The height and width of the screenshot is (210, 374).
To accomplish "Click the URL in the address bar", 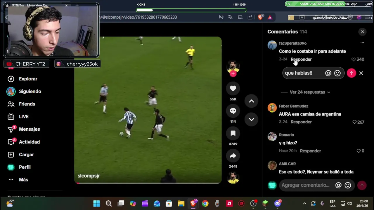I will coord(138,17).
